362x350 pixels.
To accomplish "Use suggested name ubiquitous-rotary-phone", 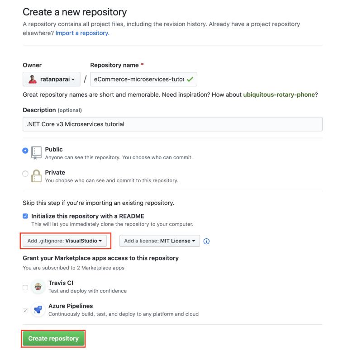I will pos(279,95).
